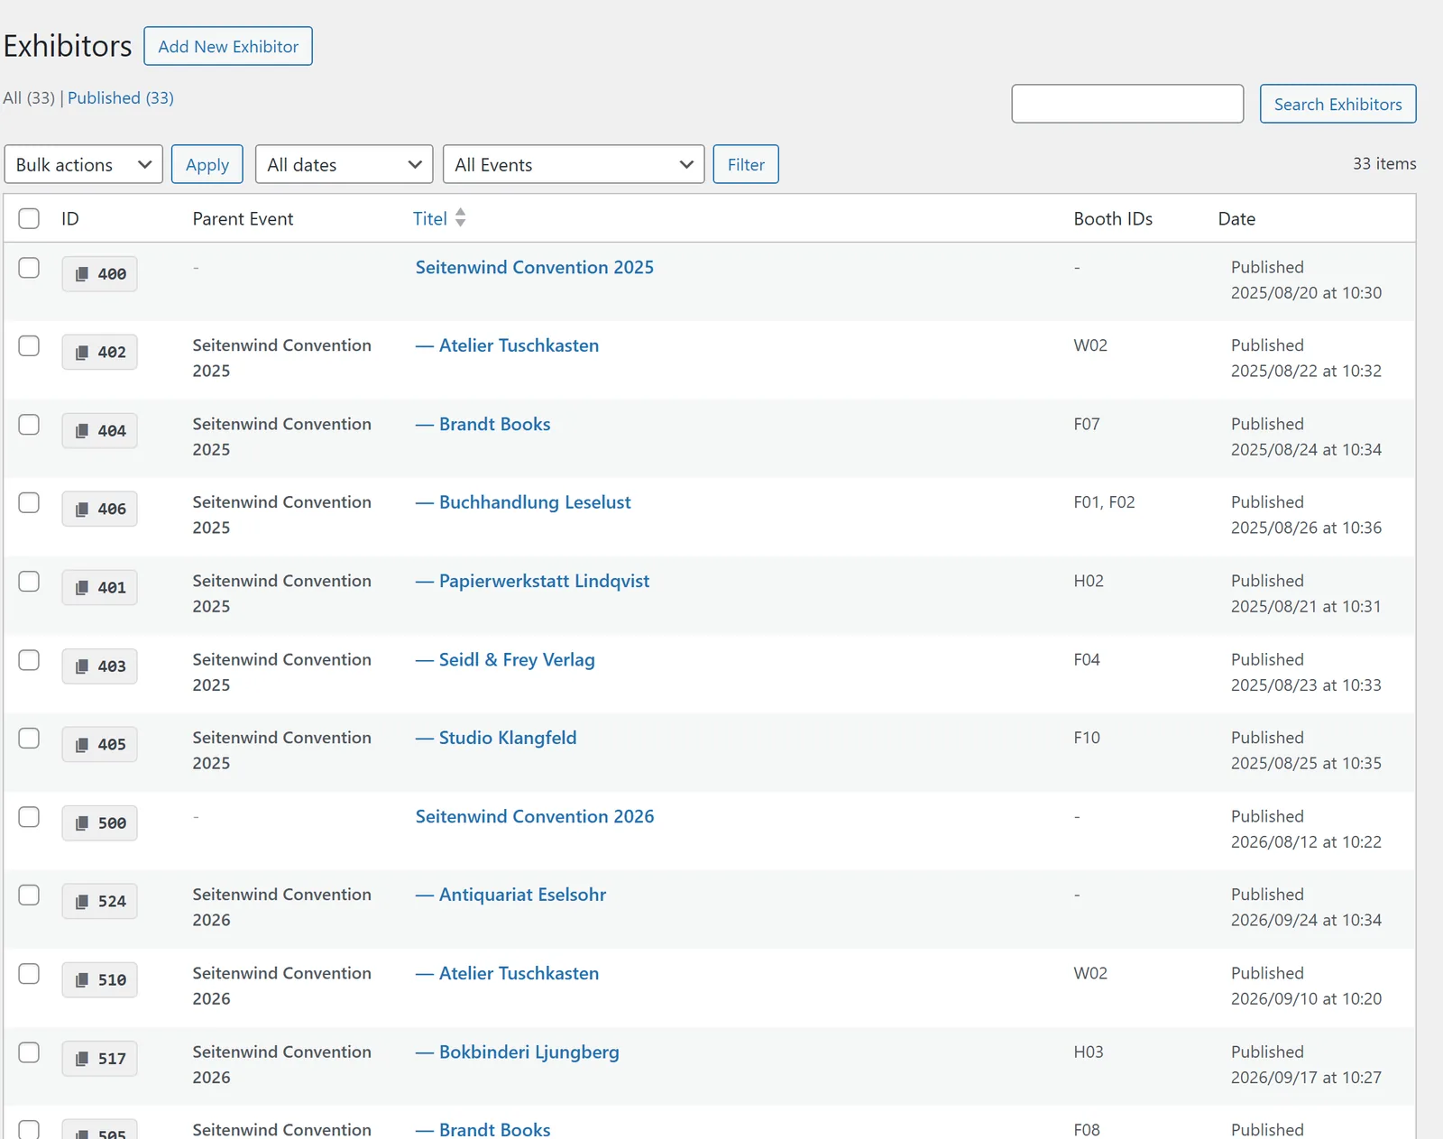Click Add New Exhibitor button
This screenshot has height=1139, width=1443.
[228, 46]
